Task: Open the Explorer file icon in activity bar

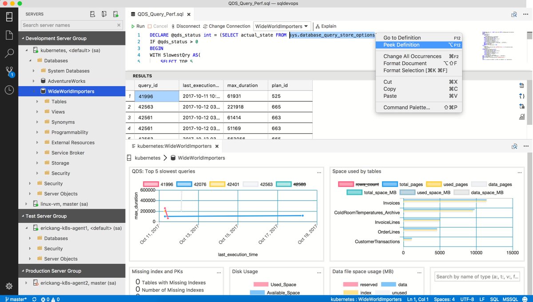Action: pos(9,35)
